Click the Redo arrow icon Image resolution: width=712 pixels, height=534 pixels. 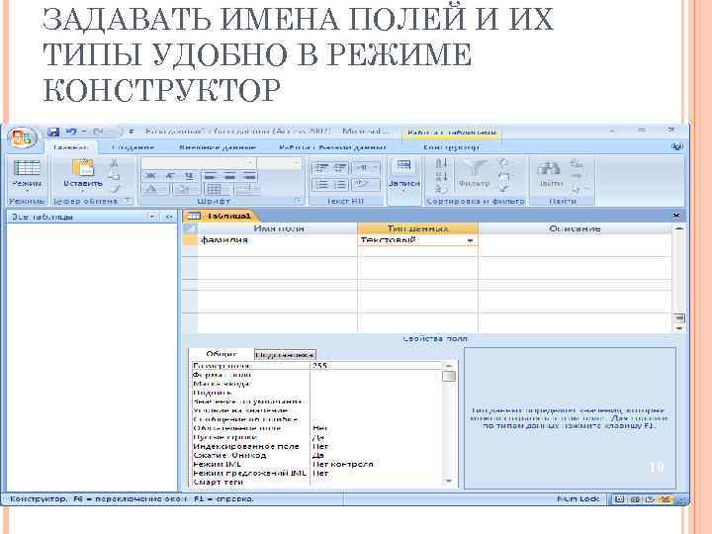tap(98, 132)
